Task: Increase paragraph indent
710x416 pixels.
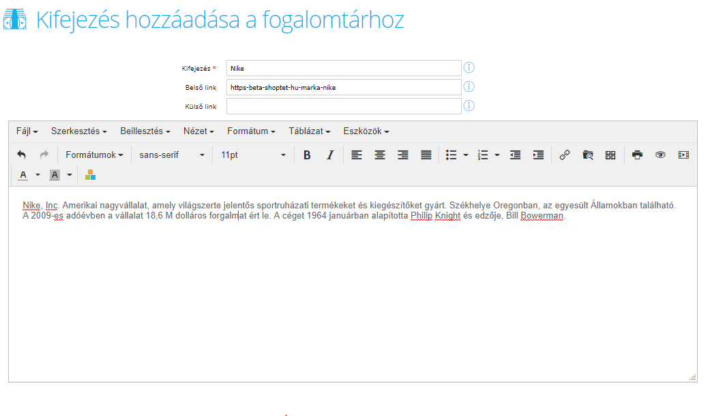Action: coord(538,155)
